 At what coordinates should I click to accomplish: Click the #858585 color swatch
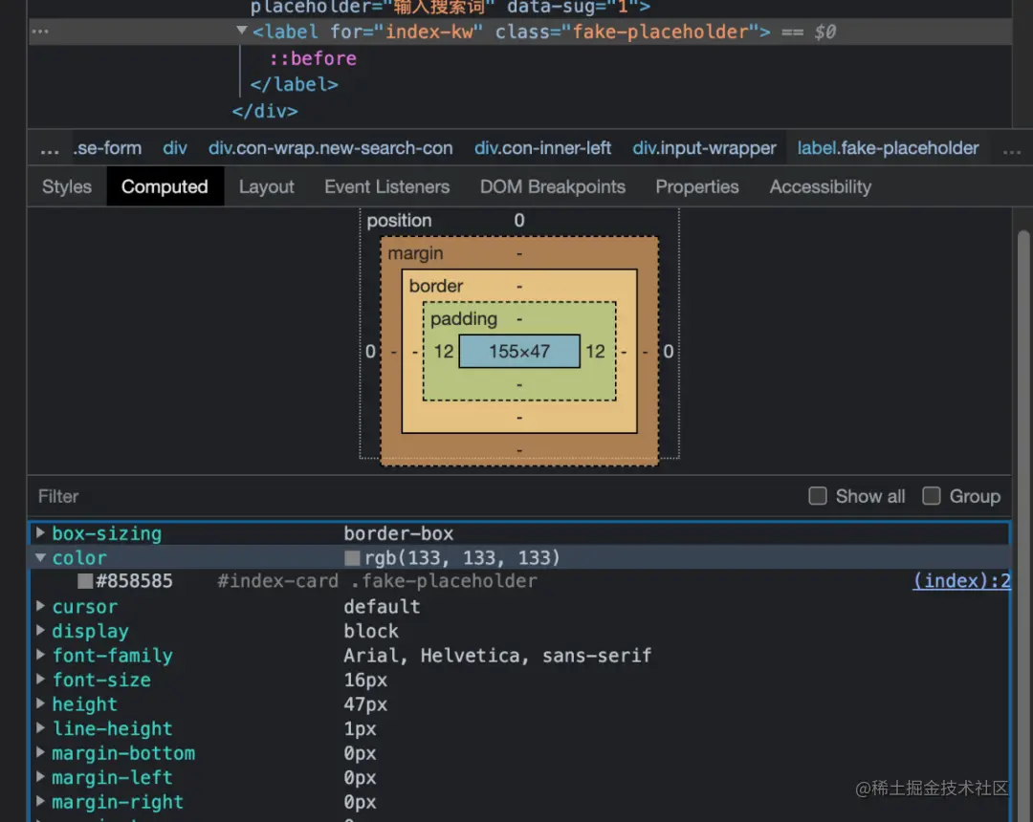tap(85, 581)
